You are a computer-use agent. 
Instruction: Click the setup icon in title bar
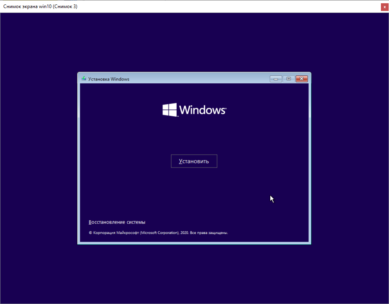point(84,79)
